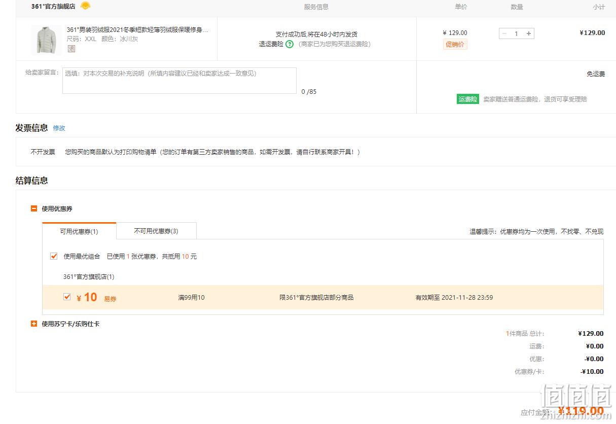Switch to 不可用优惠券(3) tab
616x424 pixels.
pos(156,231)
